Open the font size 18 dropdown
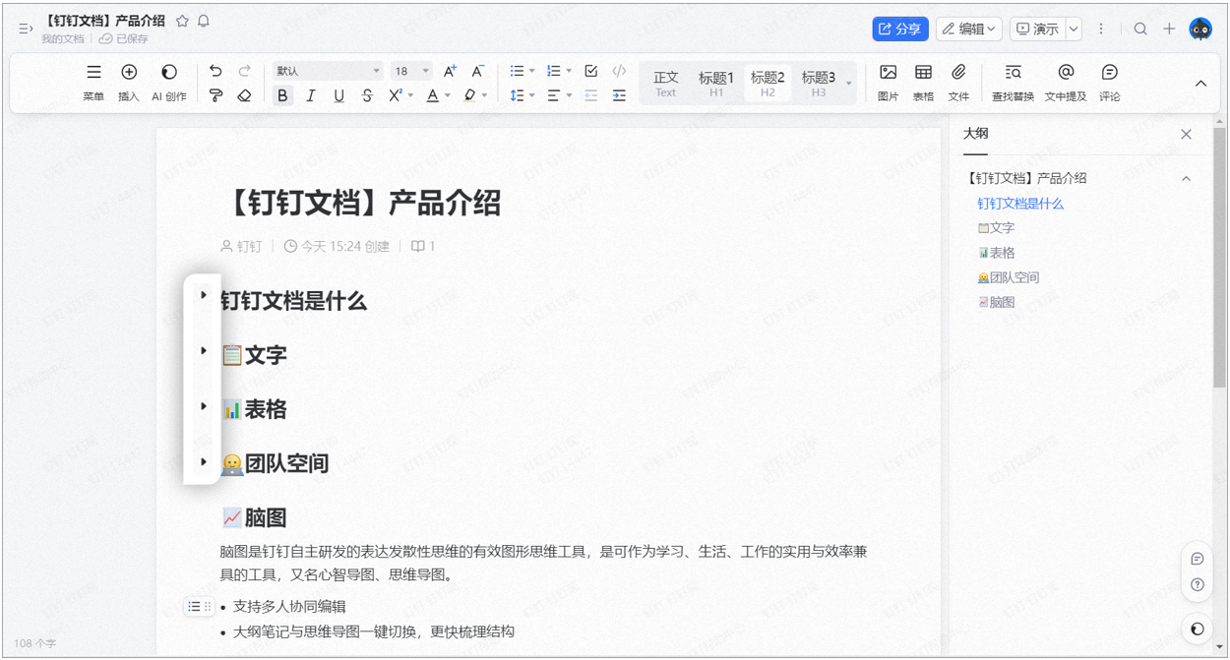Image resolution: width=1230 pixels, height=660 pixels. click(410, 71)
